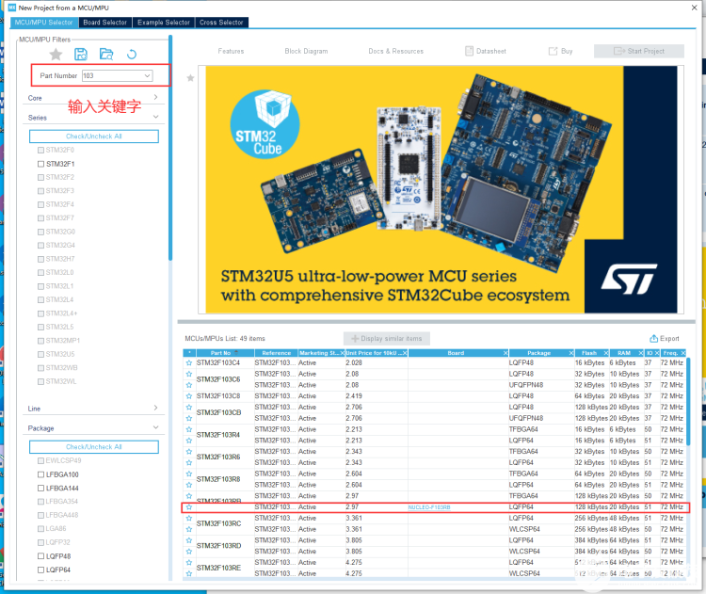Collapse the Series filter section
This screenshot has width=706, height=594.
click(x=155, y=118)
